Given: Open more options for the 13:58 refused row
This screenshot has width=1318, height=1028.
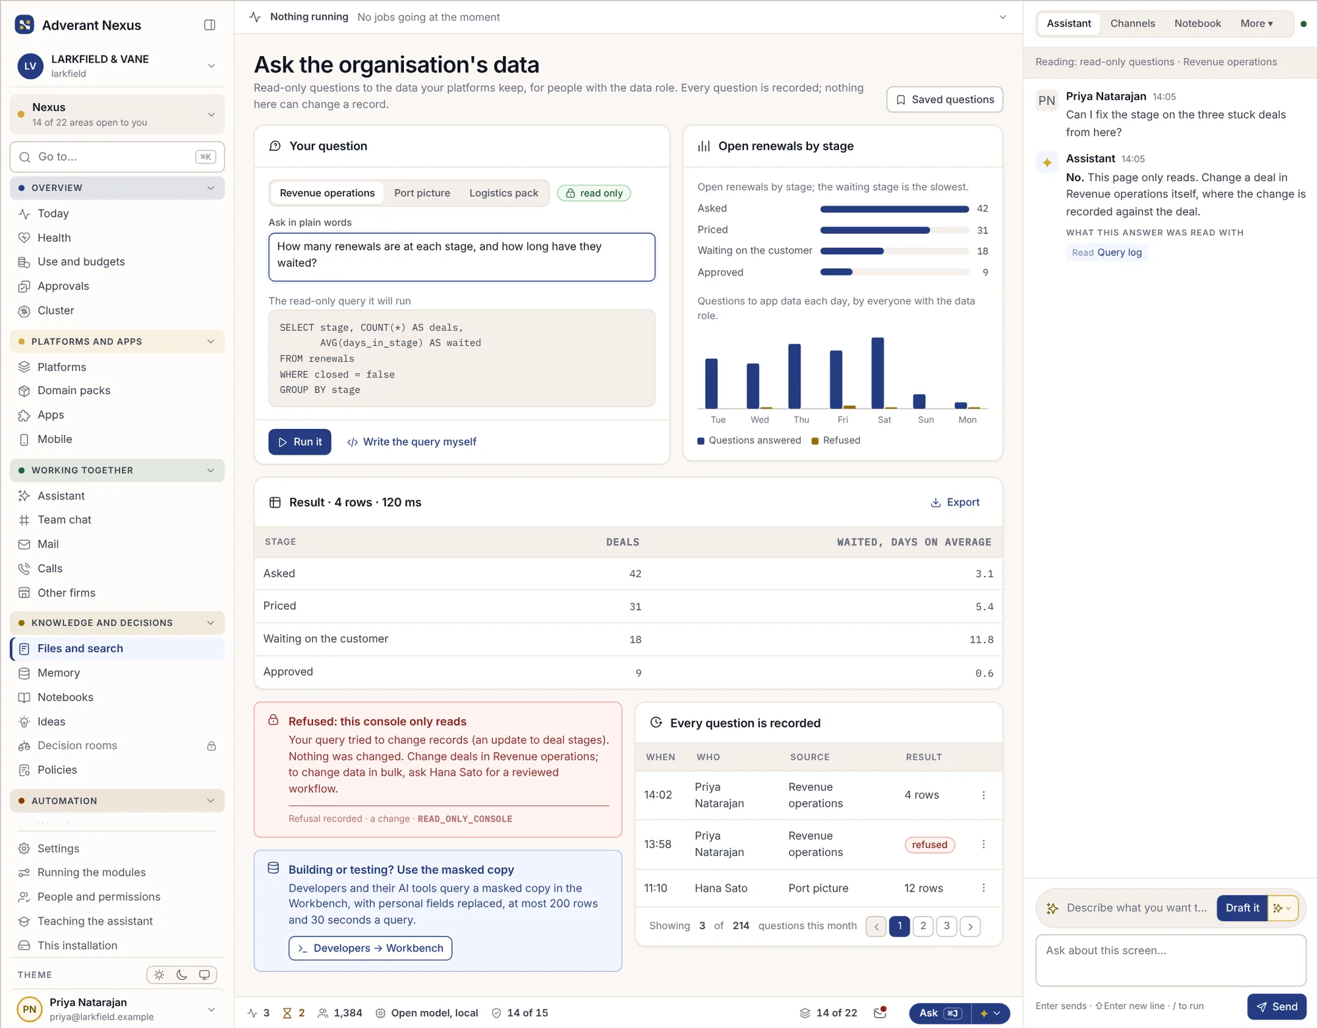Looking at the screenshot, I should (x=983, y=844).
